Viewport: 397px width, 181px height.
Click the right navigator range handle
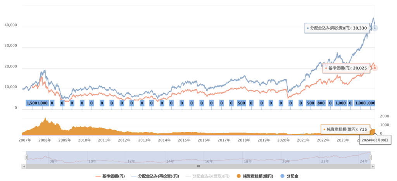[x=371, y=157]
